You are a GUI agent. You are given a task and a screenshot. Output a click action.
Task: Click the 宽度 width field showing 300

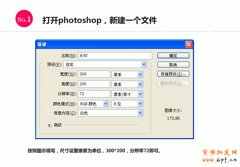(x=94, y=74)
